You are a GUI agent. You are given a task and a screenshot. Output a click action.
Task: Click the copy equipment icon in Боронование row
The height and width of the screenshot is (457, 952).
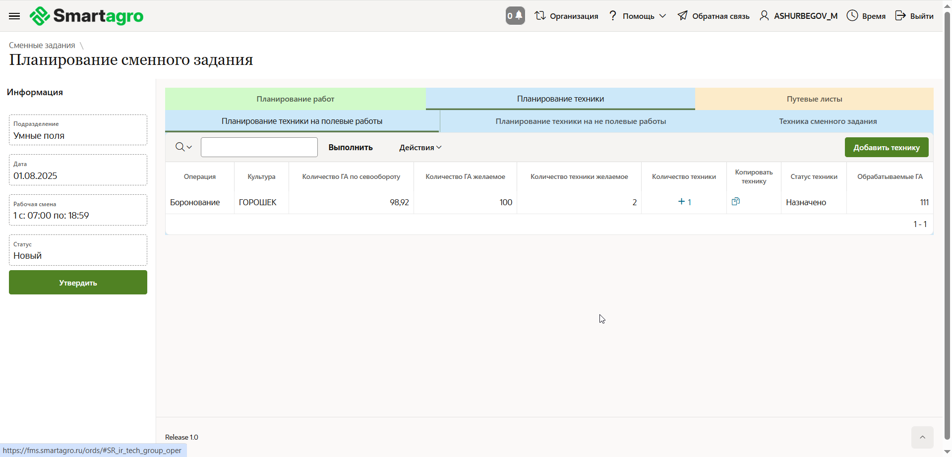point(736,201)
